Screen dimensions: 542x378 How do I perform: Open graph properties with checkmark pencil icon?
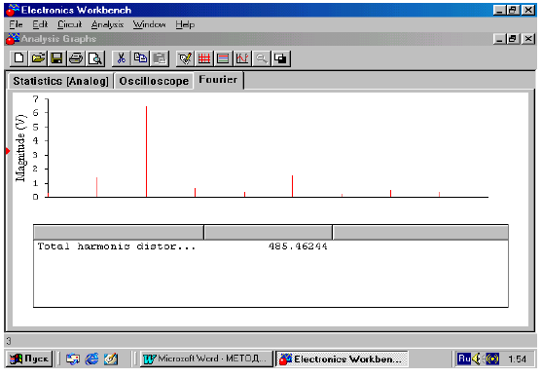[185, 58]
